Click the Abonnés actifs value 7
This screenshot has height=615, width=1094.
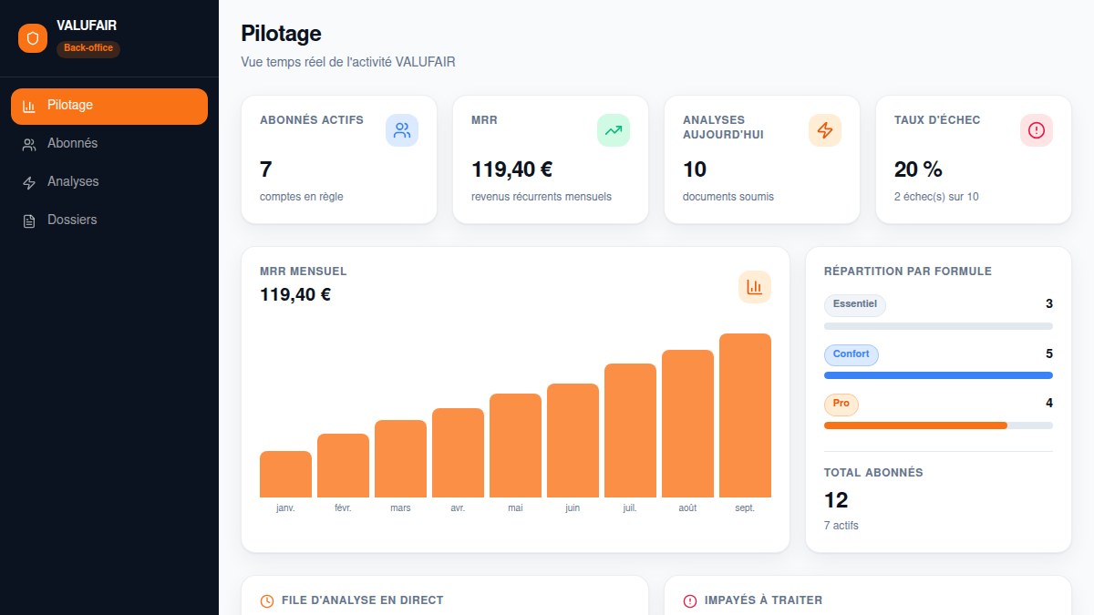(x=266, y=169)
